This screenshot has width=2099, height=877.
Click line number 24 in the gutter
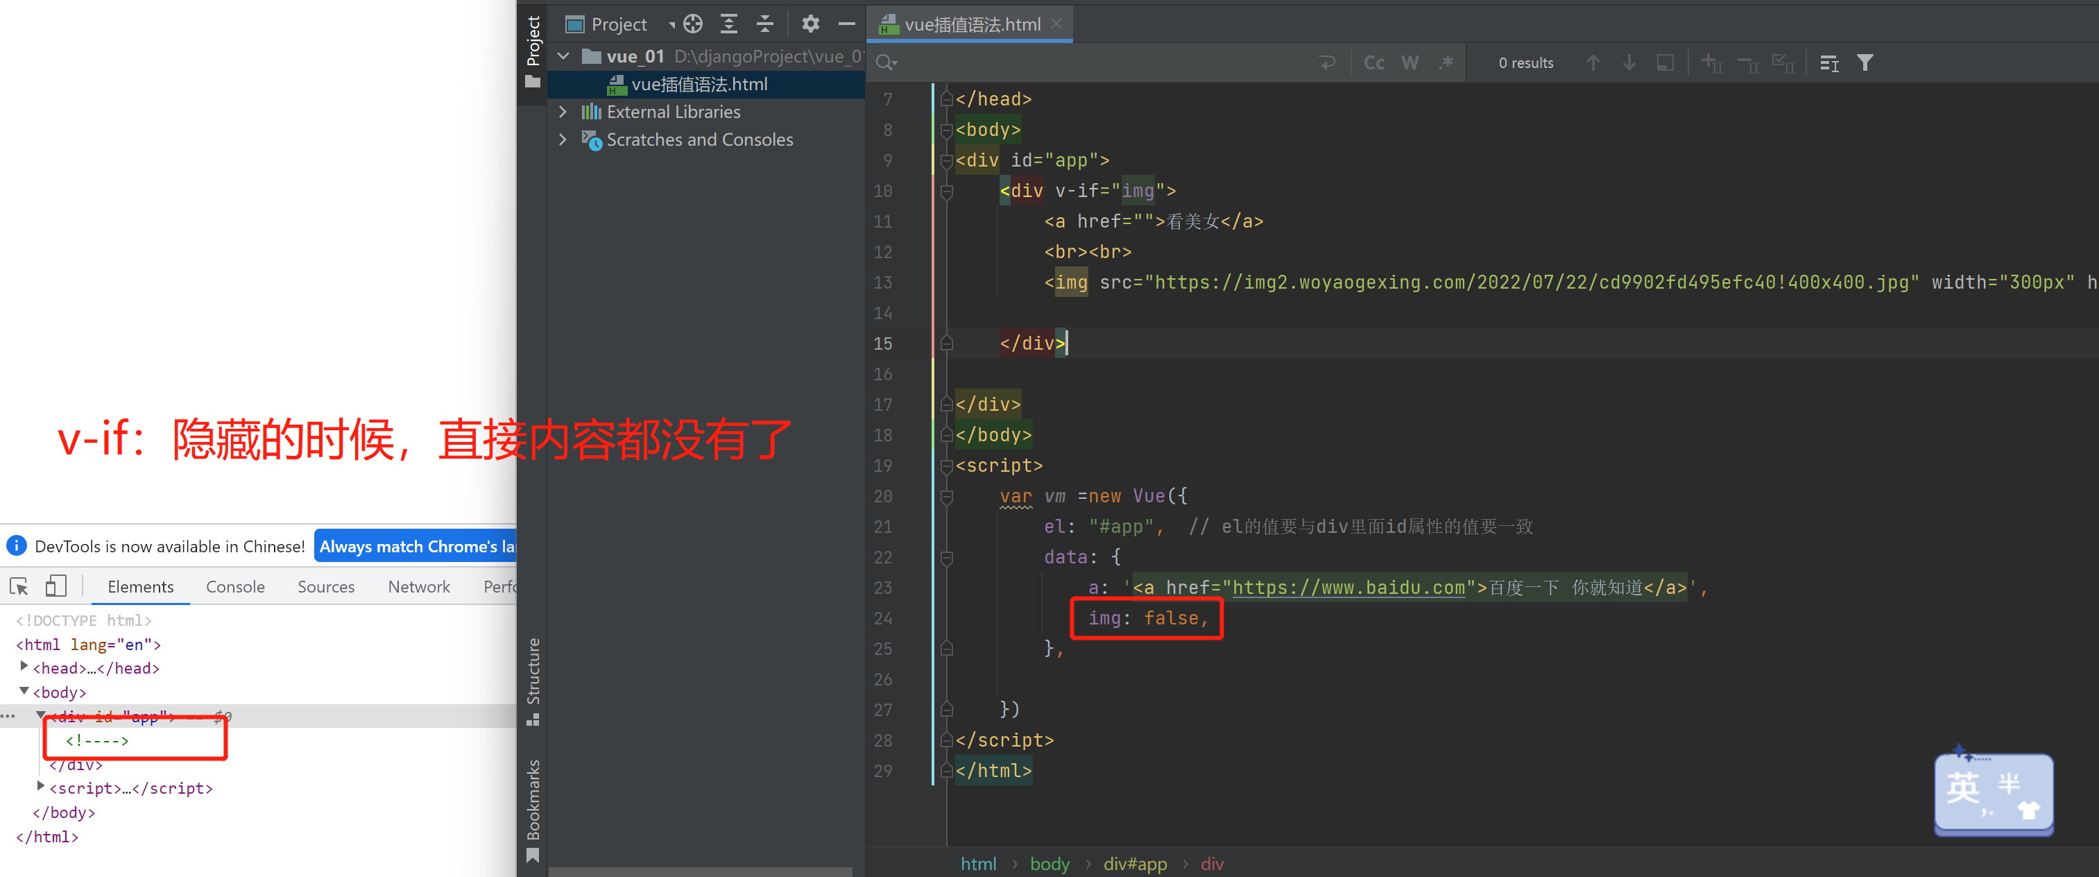click(x=882, y=619)
